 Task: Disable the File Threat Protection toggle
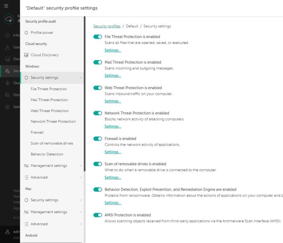click(97, 37)
